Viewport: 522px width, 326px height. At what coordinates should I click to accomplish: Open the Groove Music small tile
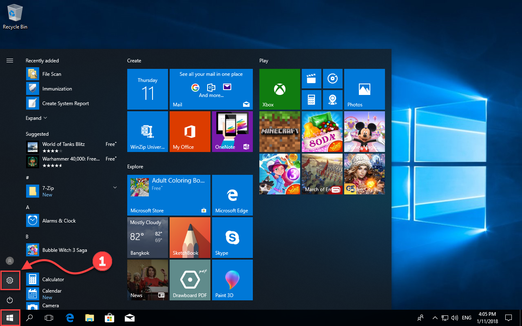tap(333, 79)
